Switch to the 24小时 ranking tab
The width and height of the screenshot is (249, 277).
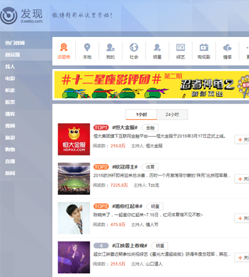172,115
